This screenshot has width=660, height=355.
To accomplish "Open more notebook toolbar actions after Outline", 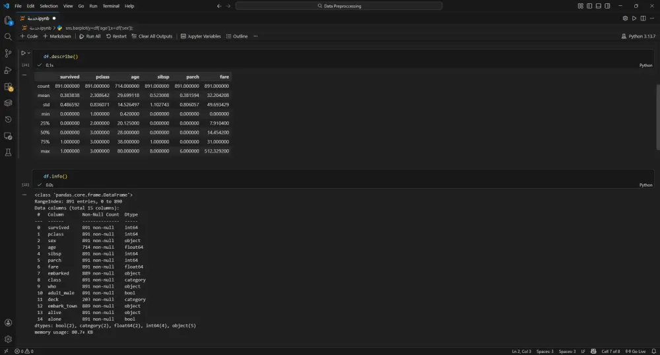I will click(255, 36).
